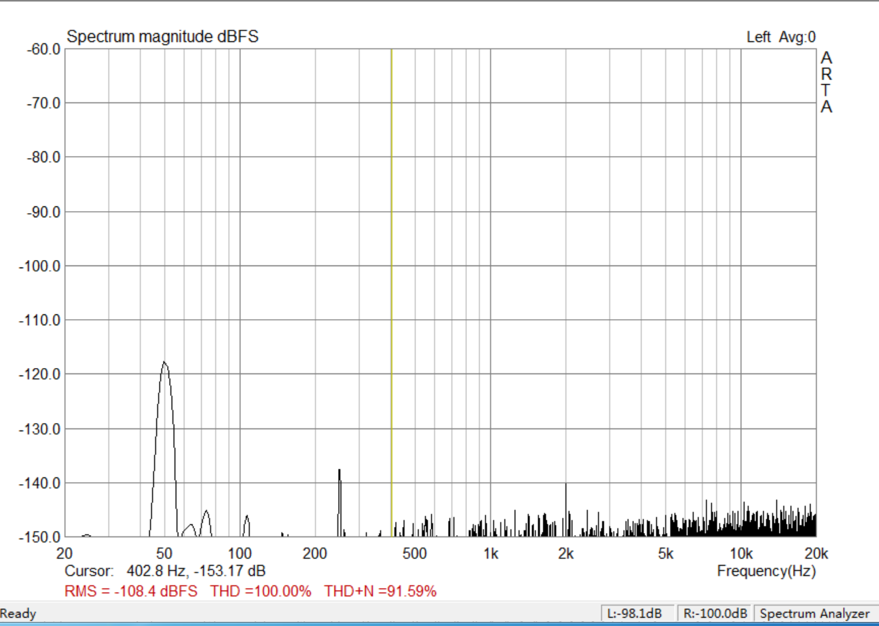Click the 'RMS = -108.4 dBFS' readout
Screen dimensions: 879x626
[x=131, y=591]
